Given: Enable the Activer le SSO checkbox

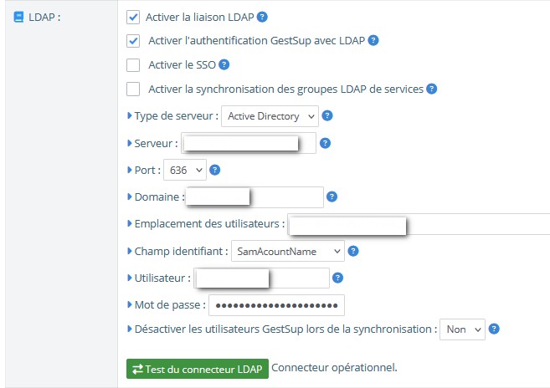Looking at the screenshot, I should (133, 65).
